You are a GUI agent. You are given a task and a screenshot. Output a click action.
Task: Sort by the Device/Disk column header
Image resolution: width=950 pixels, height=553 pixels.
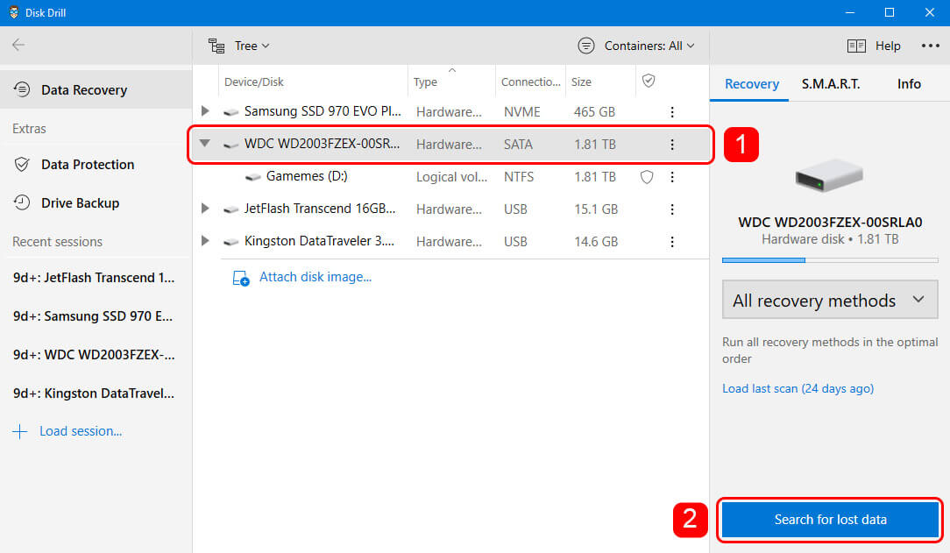[254, 82]
